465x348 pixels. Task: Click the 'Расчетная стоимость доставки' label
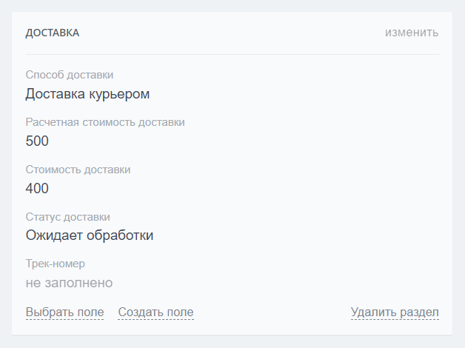[x=105, y=122]
